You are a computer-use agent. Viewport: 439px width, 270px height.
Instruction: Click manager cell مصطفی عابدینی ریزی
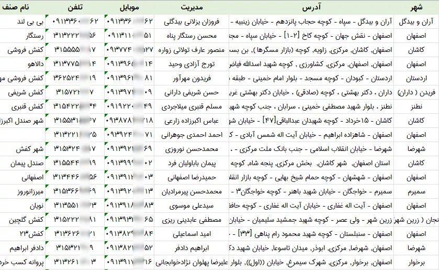point(192,220)
